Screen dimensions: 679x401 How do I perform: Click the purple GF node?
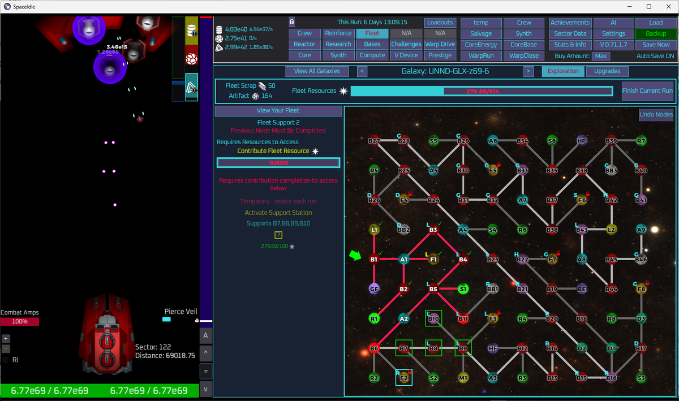pos(373,289)
